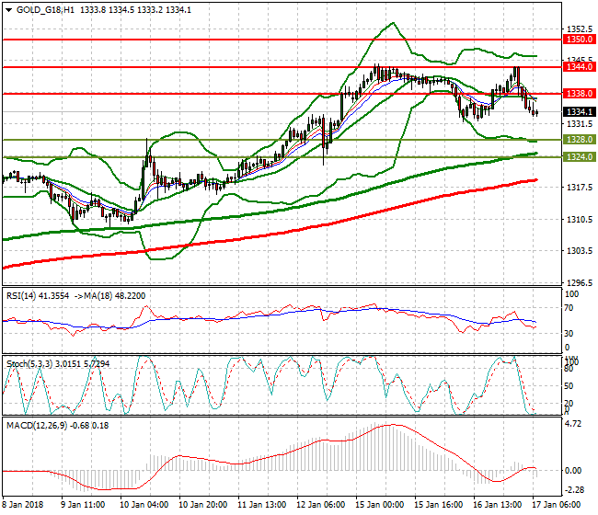Click the 8 Jan 2018 time axis label
Image resolution: width=598 pixels, height=515 pixels.
coord(23,505)
